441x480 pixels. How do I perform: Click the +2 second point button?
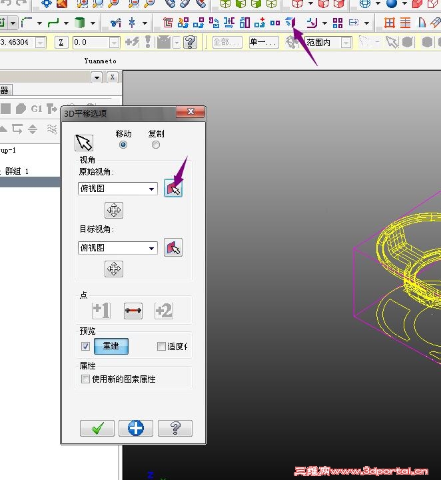[x=164, y=310]
